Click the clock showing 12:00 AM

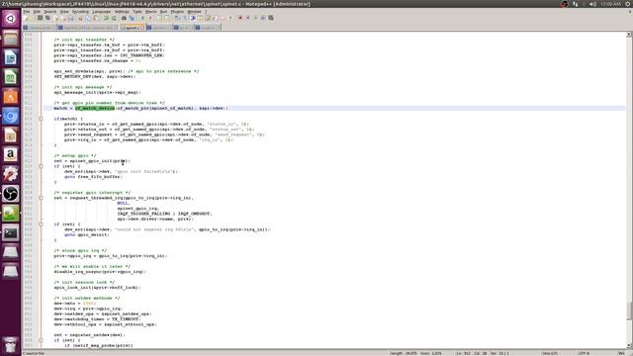click(610, 4)
